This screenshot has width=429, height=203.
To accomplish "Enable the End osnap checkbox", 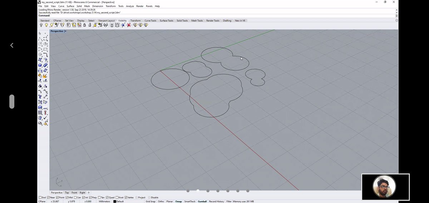I will tap(40, 197).
